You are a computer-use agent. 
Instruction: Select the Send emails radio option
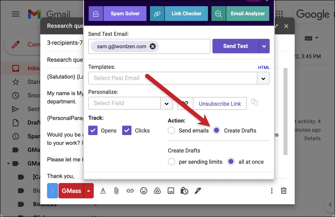(x=171, y=131)
